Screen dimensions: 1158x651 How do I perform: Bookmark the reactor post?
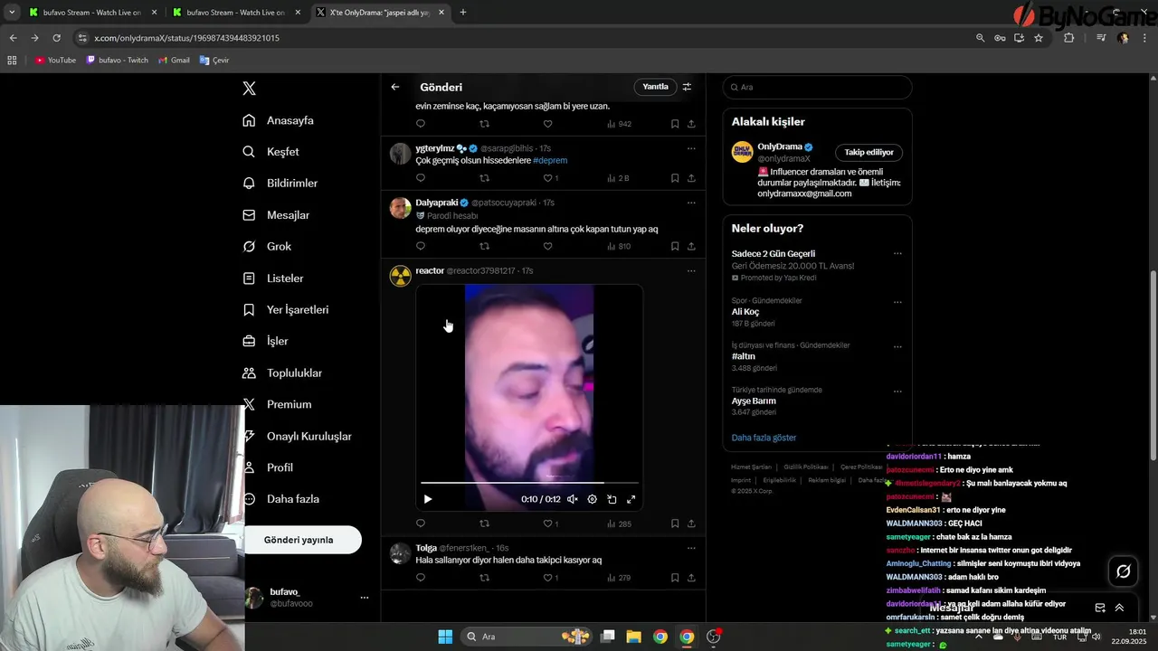click(x=675, y=524)
